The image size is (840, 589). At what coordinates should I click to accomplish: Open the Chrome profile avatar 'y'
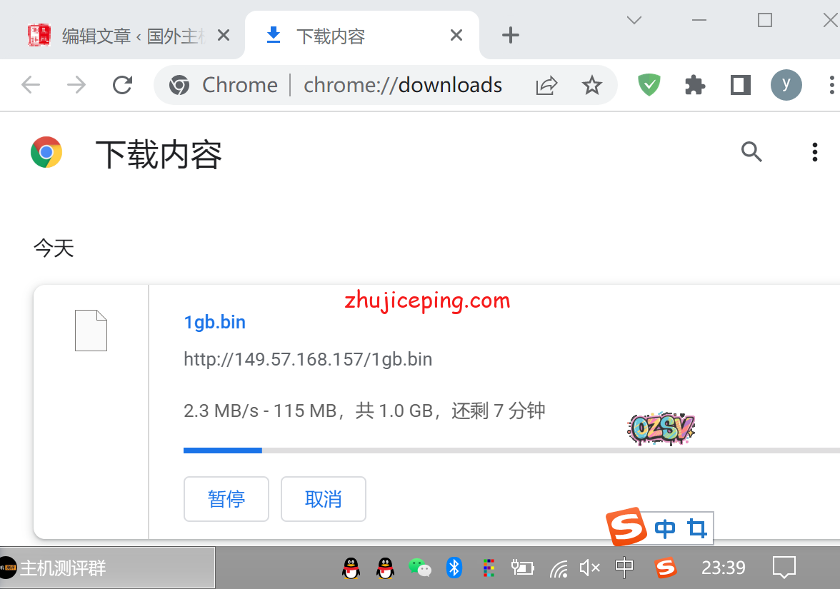click(786, 85)
